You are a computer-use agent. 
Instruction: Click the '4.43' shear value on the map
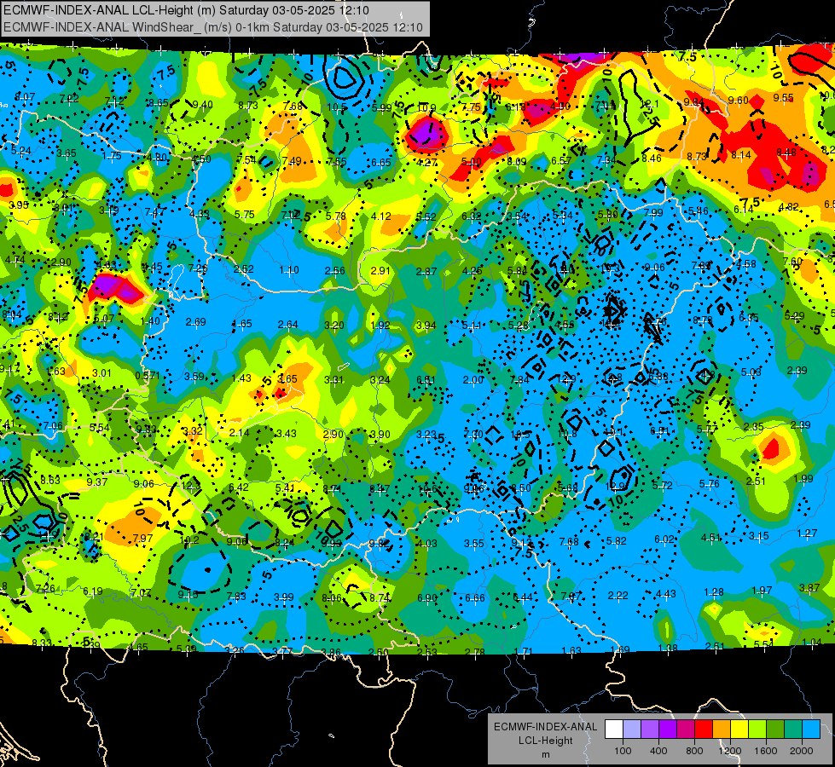[665, 593]
